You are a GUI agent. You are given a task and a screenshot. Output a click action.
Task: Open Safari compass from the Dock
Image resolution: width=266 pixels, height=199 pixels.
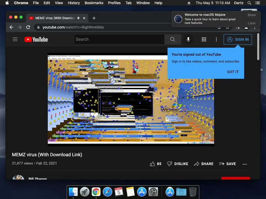[107, 192]
